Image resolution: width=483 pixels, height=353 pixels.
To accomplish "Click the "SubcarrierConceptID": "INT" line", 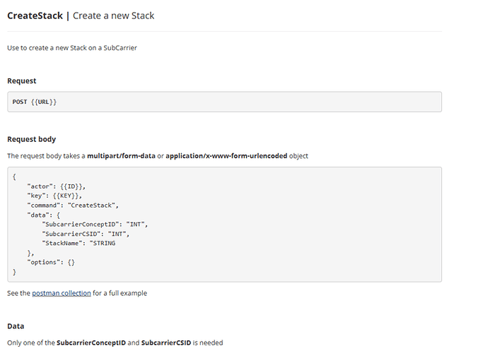I will point(95,225).
